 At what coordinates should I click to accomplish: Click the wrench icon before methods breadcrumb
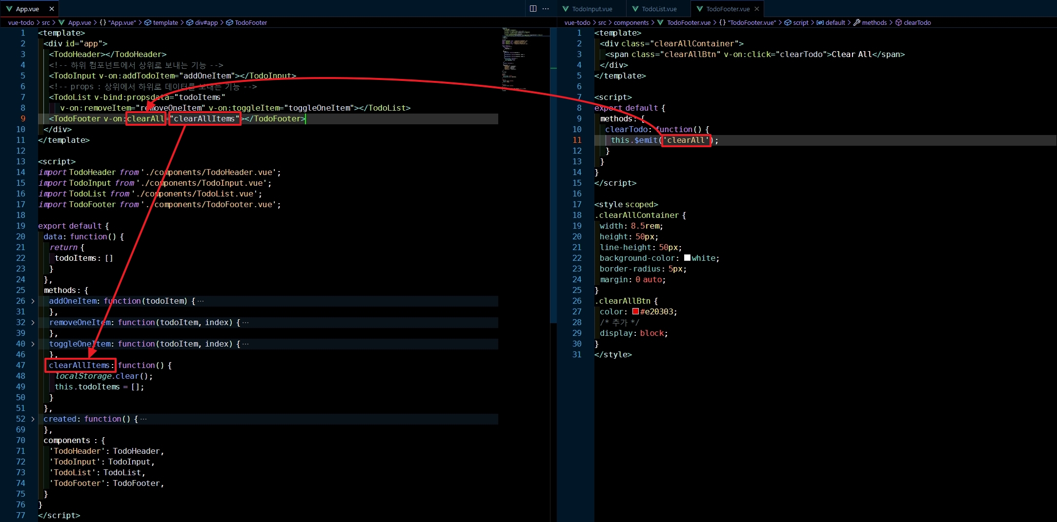[856, 22]
